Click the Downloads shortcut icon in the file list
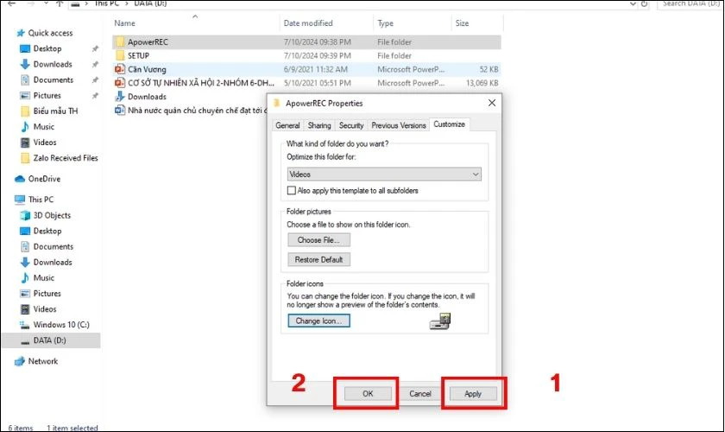 click(x=120, y=96)
